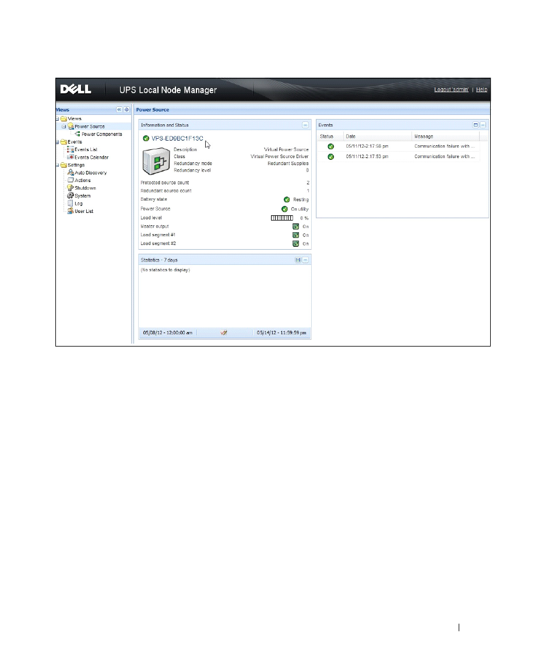556x668 pixels.
Task: Collapse the Events panel
Action: point(483,125)
